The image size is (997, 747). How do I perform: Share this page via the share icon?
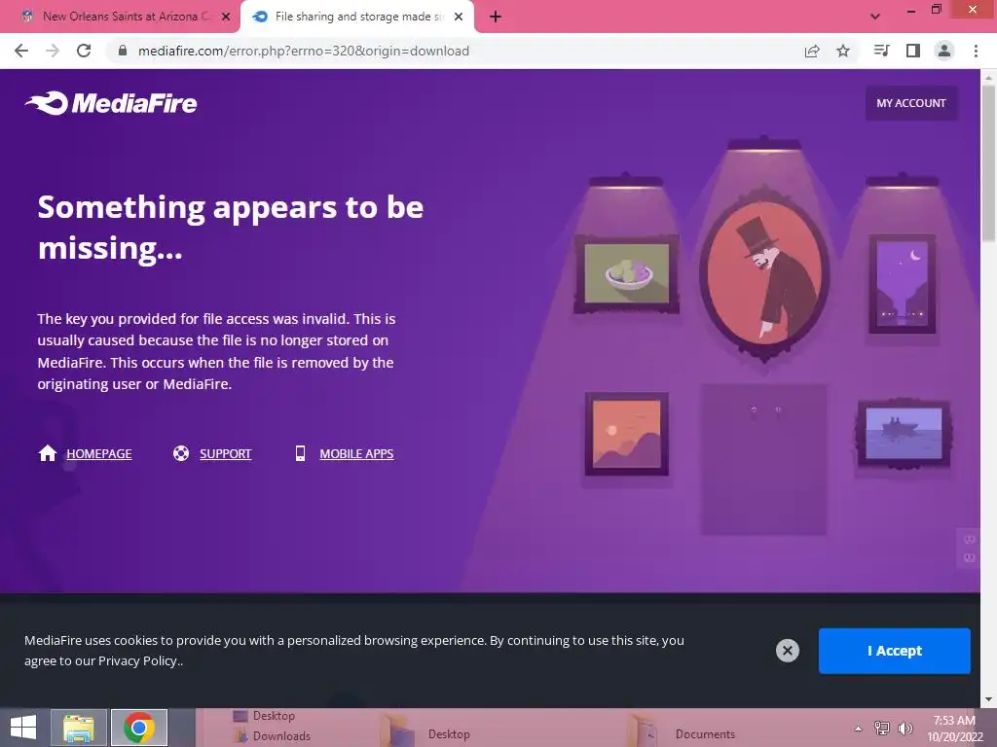[812, 51]
